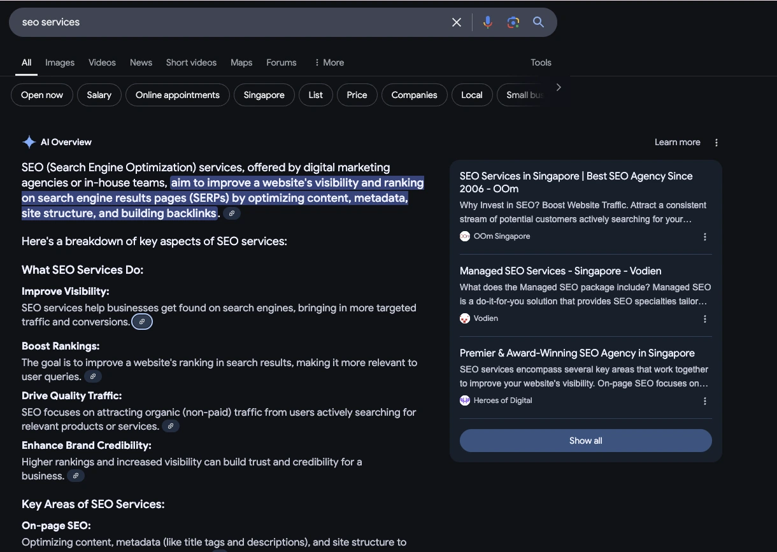Click 'Learn more' about AI Overview

tap(678, 142)
